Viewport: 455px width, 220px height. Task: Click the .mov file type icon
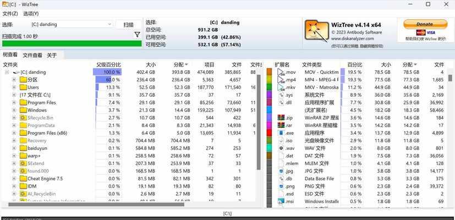click(x=281, y=72)
